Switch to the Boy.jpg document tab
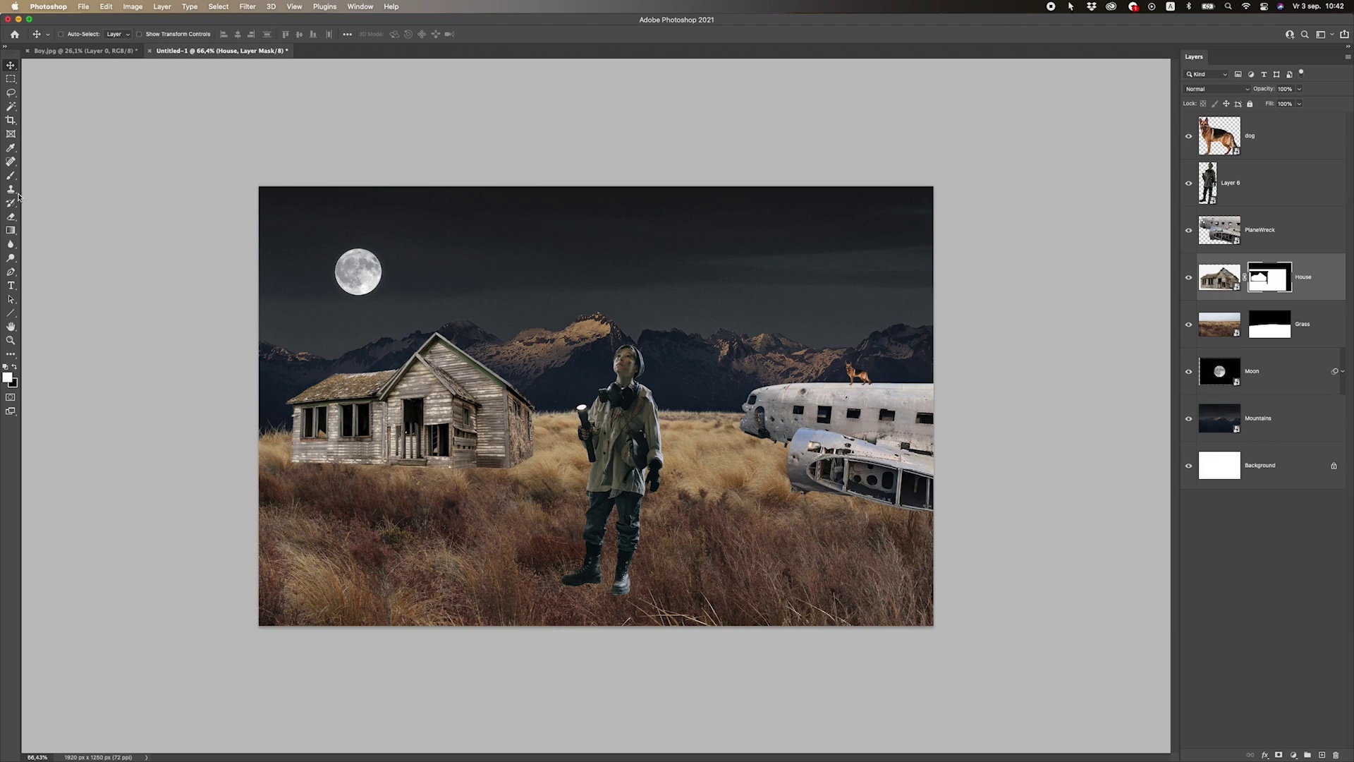The width and height of the screenshot is (1354, 762). pos(85,51)
